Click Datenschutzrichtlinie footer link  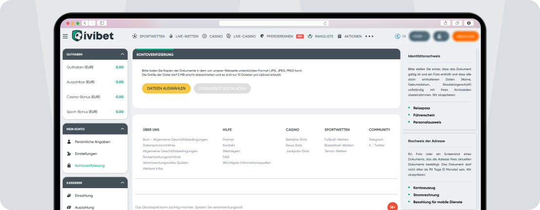159,145
